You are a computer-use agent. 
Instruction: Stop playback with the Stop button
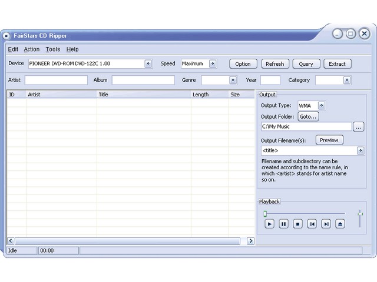297,224
